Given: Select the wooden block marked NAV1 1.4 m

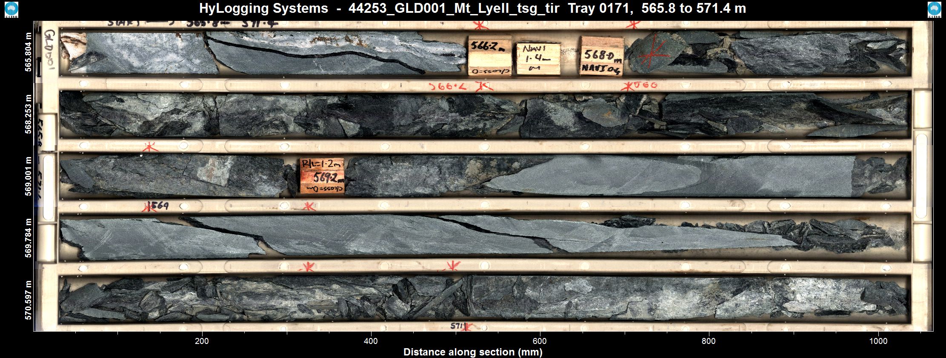Looking at the screenshot, I should click(538, 59).
